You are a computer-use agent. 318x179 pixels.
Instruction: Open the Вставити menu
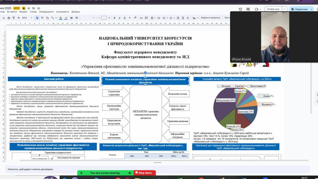(x=12, y=12)
